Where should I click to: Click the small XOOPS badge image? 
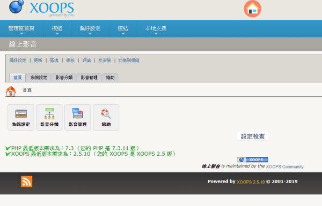tap(253, 159)
